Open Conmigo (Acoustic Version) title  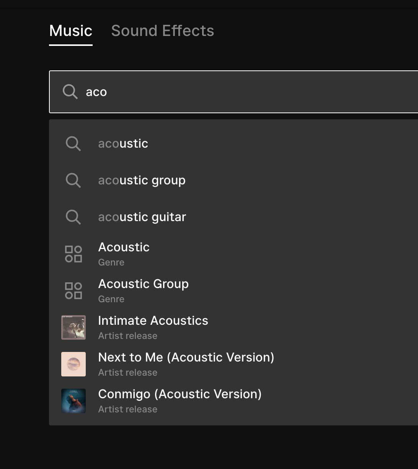coord(180,394)
